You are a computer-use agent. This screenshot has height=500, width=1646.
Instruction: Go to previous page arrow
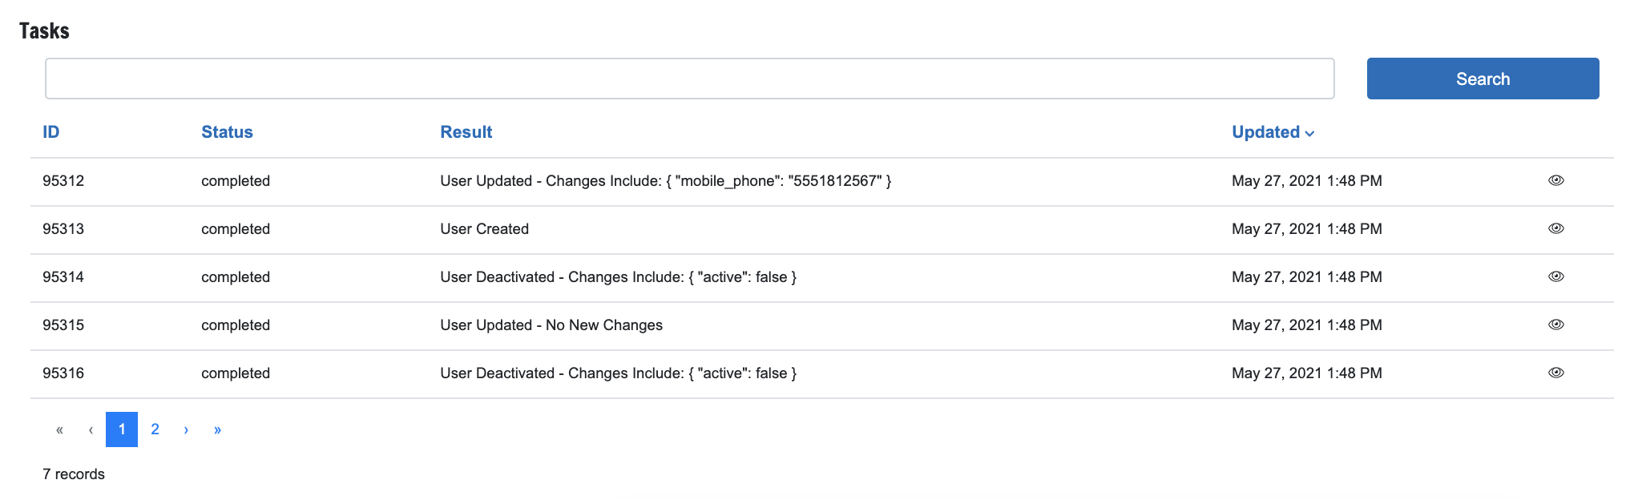click(x=91, y=429)
